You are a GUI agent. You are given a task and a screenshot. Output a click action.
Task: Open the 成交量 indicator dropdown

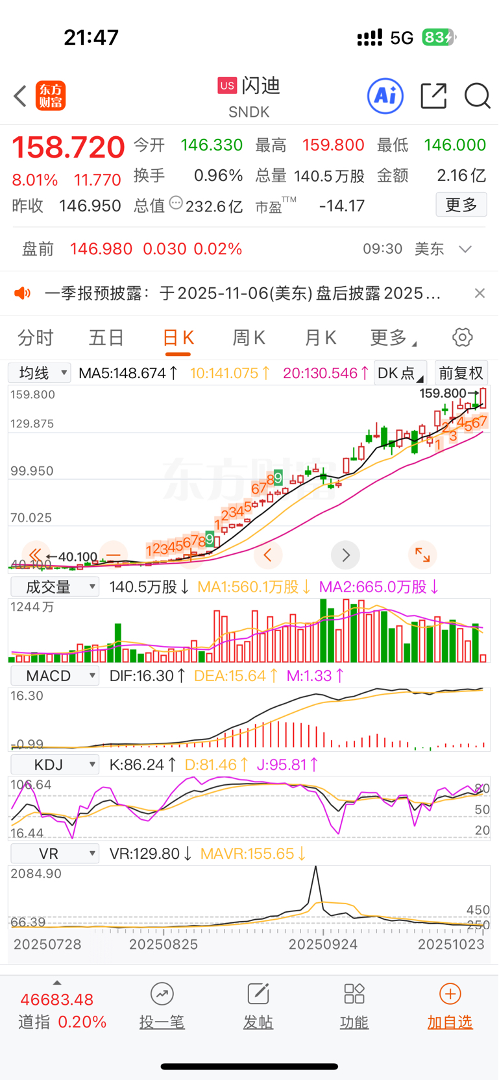tap(55, 587)
